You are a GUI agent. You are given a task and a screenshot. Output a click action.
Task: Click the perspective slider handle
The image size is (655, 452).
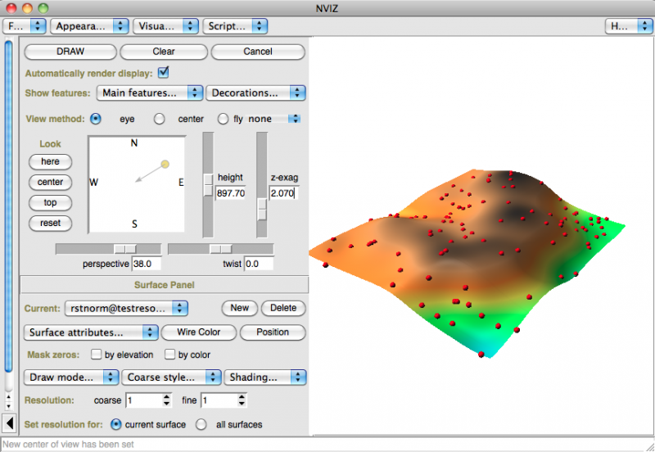124,248
